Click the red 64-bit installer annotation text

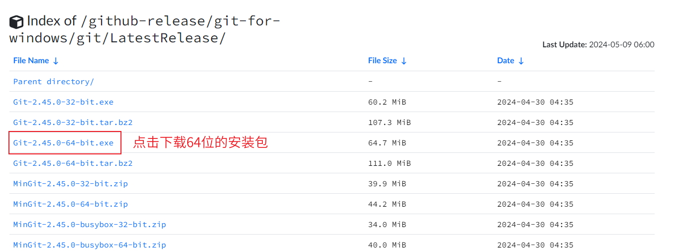pos(200,143)
